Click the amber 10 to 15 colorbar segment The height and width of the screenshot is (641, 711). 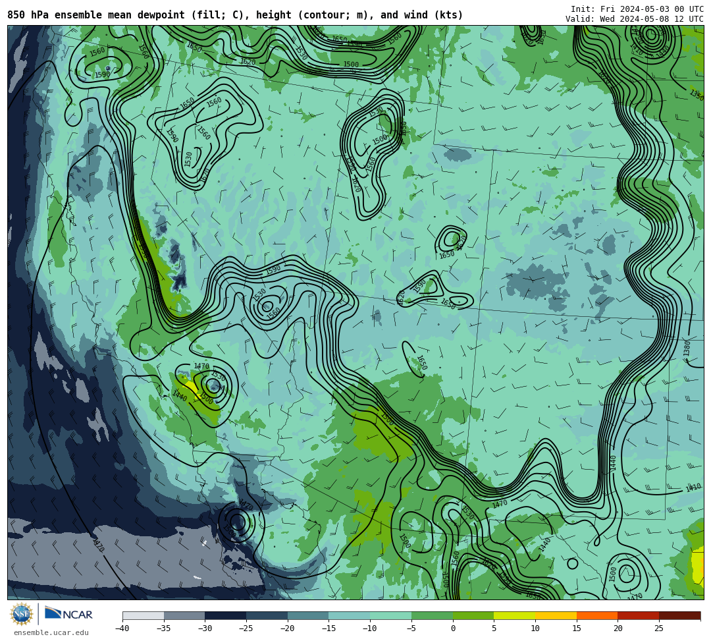[556, 615]
